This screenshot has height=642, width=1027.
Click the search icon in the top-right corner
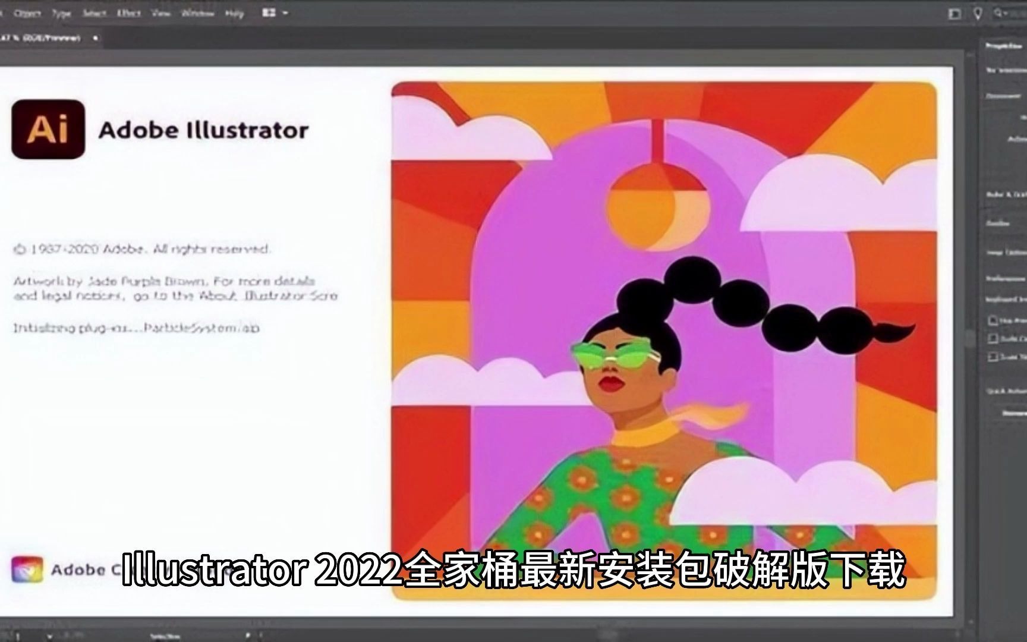(x=997, y=13)
